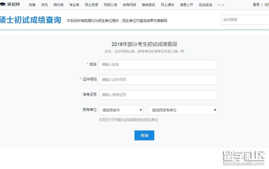Open the "..." more navigation menu

click(221, 5)
